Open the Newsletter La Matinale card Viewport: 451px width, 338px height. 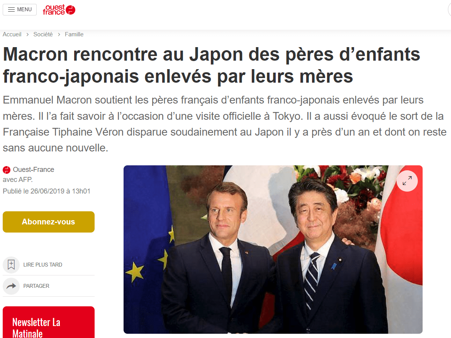tap(49, 322)
